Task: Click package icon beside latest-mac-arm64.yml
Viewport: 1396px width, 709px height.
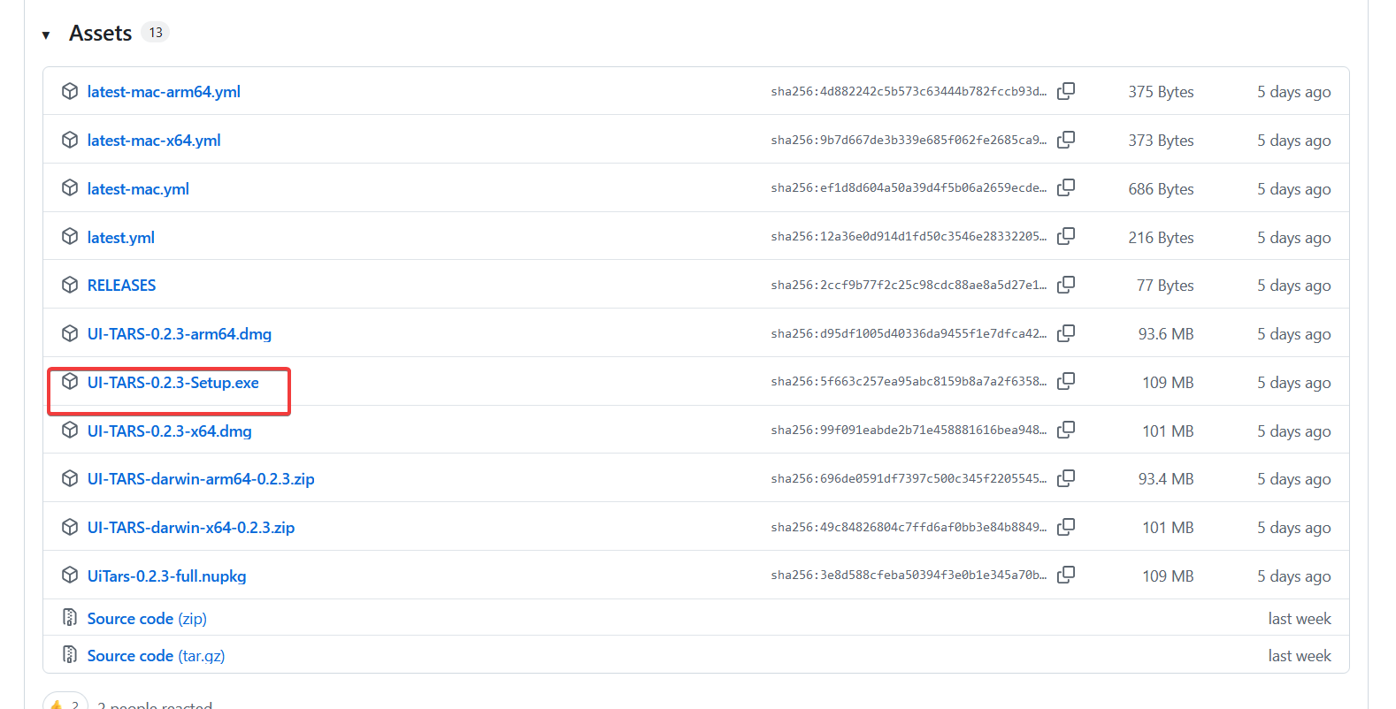Action: (70, 91)
